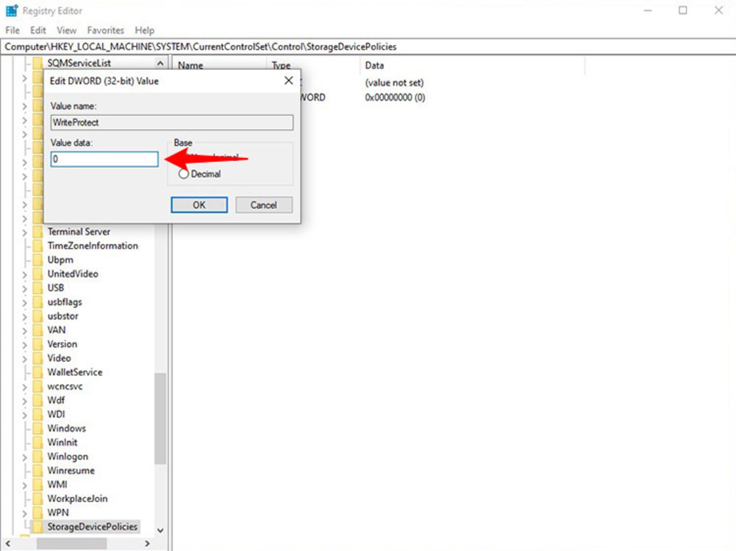Expand the UnitedVideo tree node
Viewport: 736px width, 551px height.
(x=25, y=275)
